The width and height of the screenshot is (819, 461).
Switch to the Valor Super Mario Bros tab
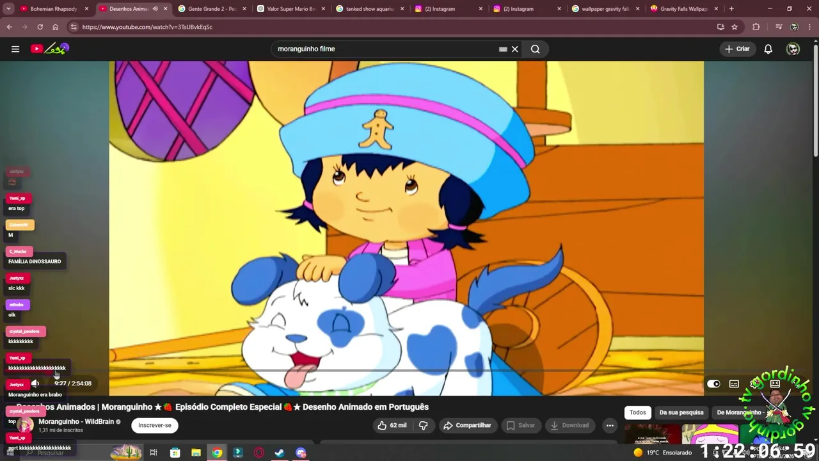pos(291,9)
